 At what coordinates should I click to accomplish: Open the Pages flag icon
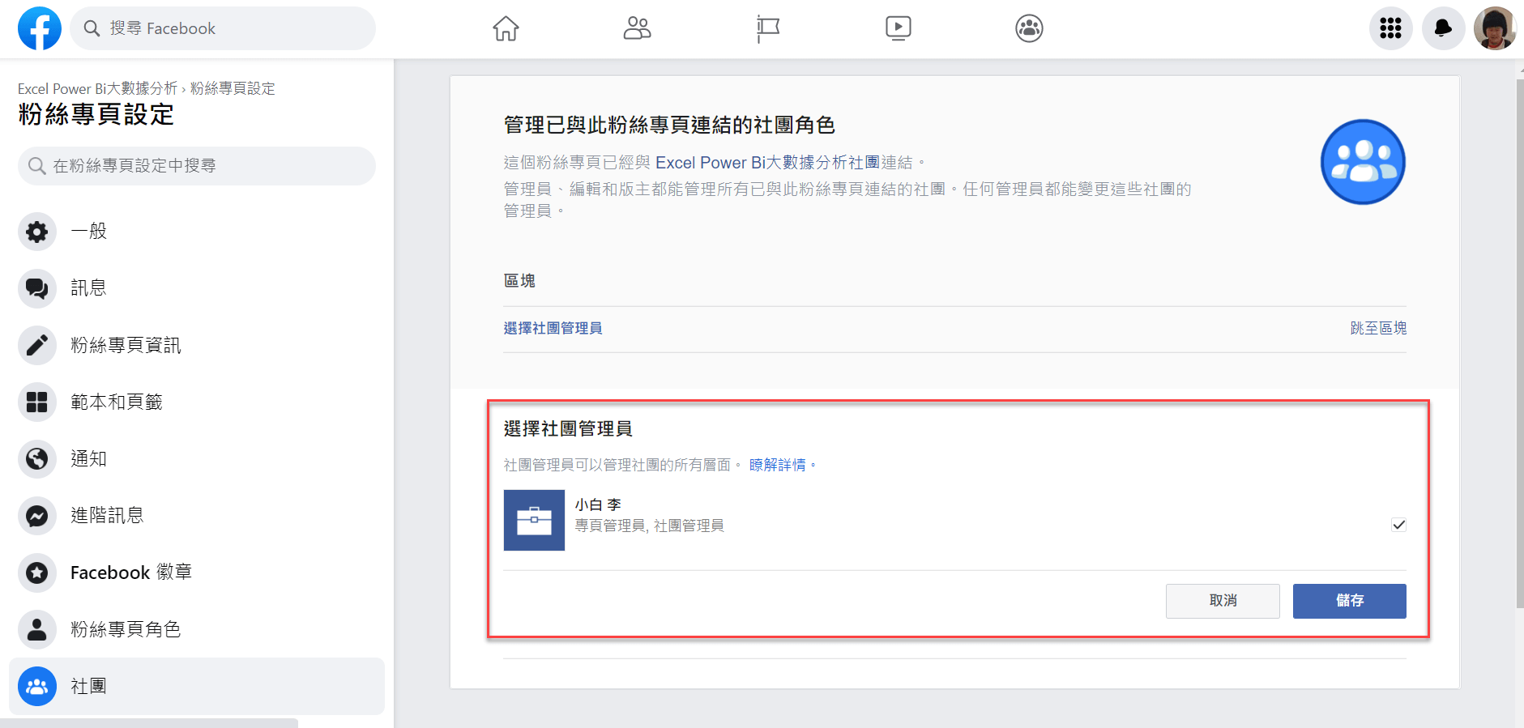click(x=767, y=28)
